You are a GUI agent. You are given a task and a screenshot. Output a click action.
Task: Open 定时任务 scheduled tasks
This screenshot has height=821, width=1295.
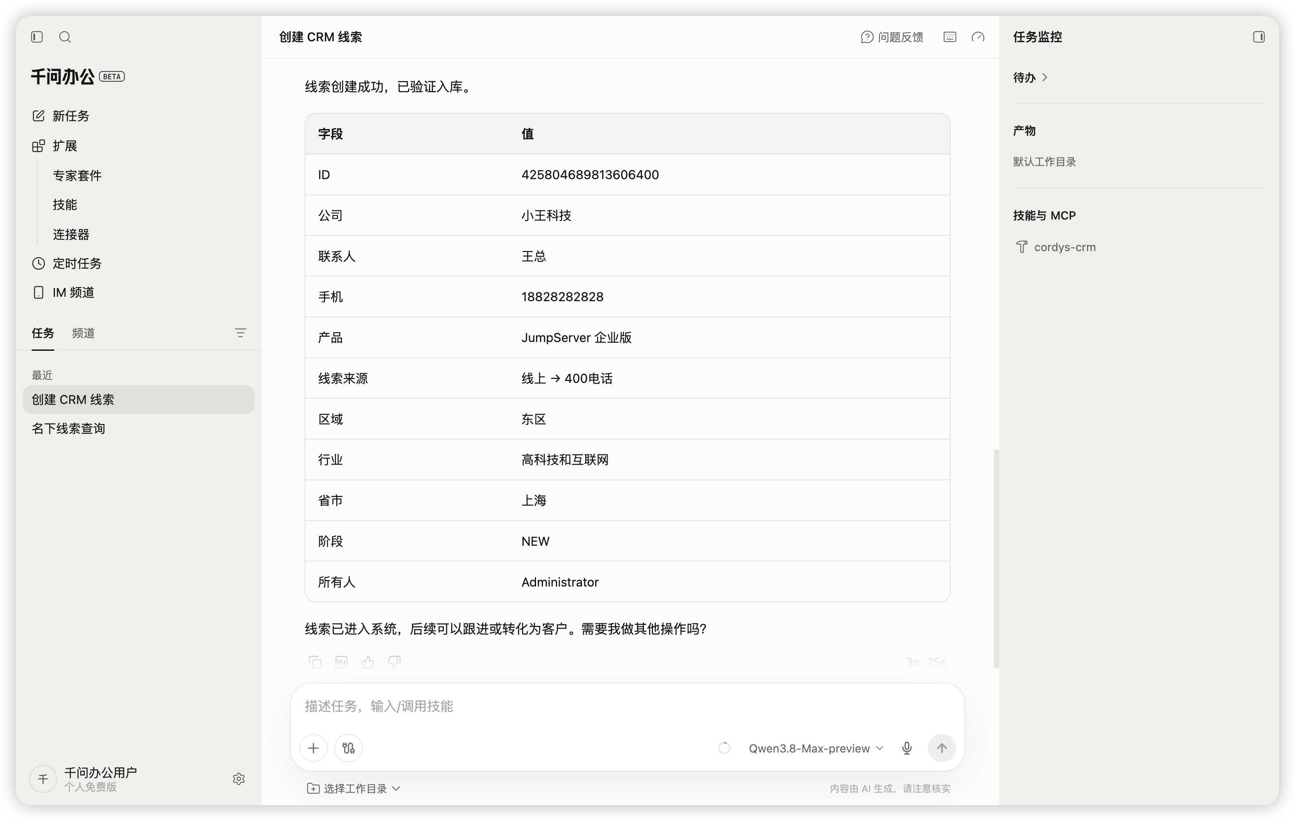pyautogui.click(x=67, y=263)
